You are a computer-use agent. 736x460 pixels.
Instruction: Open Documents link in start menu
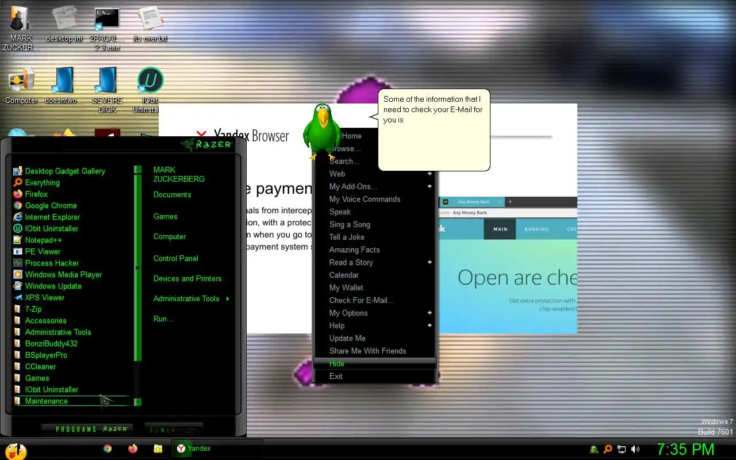[x=172, y=194]
